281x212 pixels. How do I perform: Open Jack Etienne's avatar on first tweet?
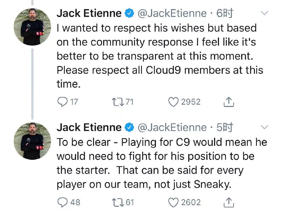[32, 26]
